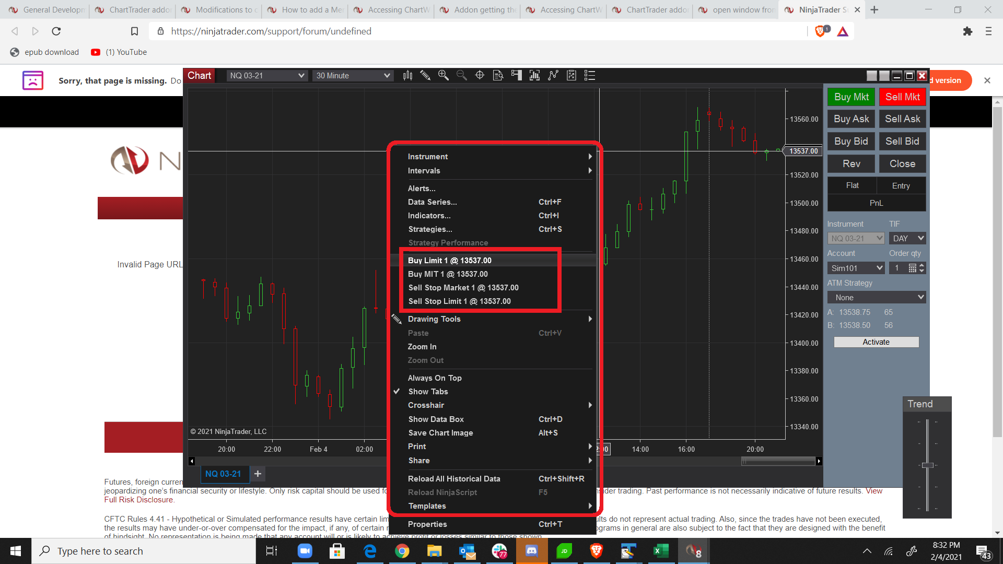Click the crosshair cursor toolbar icon

[x=480, y=76]
